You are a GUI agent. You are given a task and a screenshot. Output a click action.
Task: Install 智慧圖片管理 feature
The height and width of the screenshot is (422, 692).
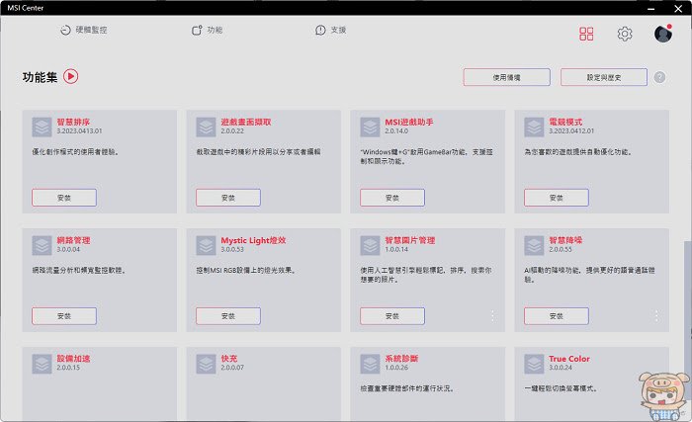(392, 316)
